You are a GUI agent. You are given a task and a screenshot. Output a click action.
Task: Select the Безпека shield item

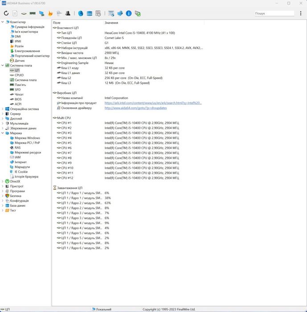click(16, 196)
